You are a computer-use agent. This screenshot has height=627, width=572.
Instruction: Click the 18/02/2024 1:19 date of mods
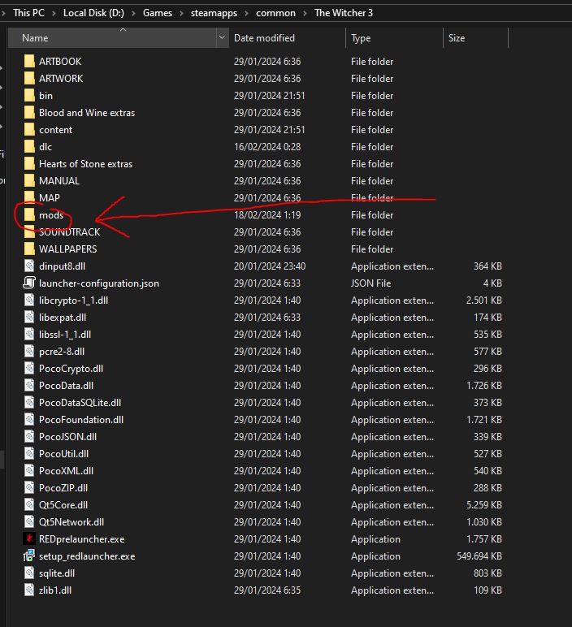[x=267, y=214]
